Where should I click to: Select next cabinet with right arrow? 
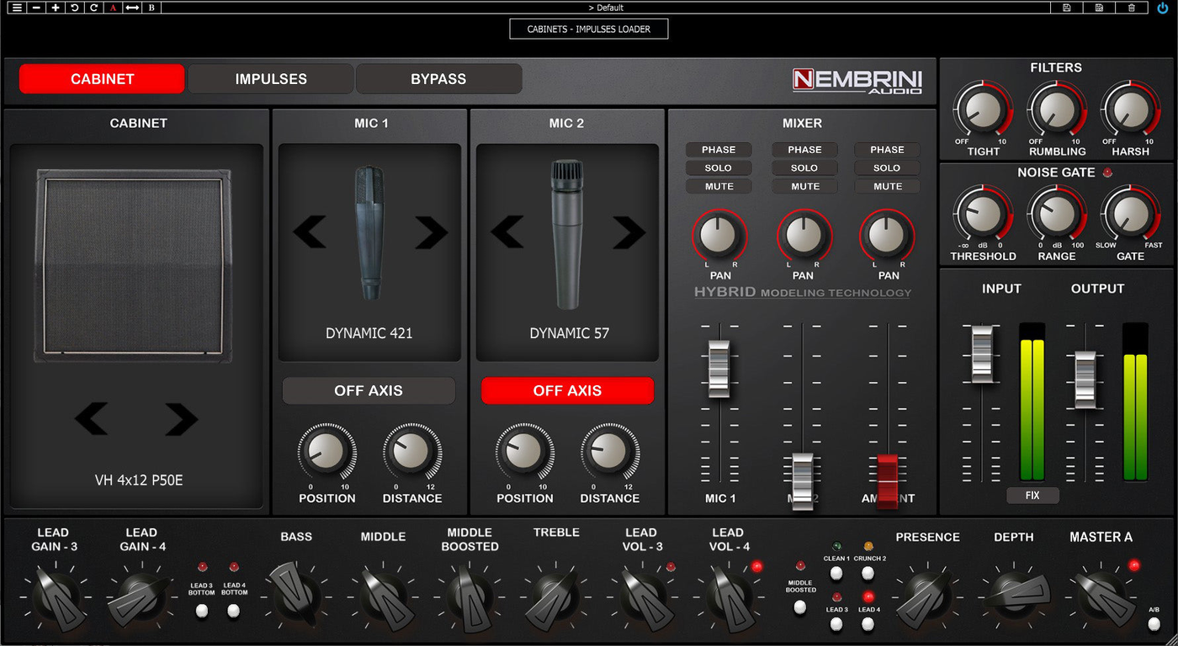pos(181,419)
